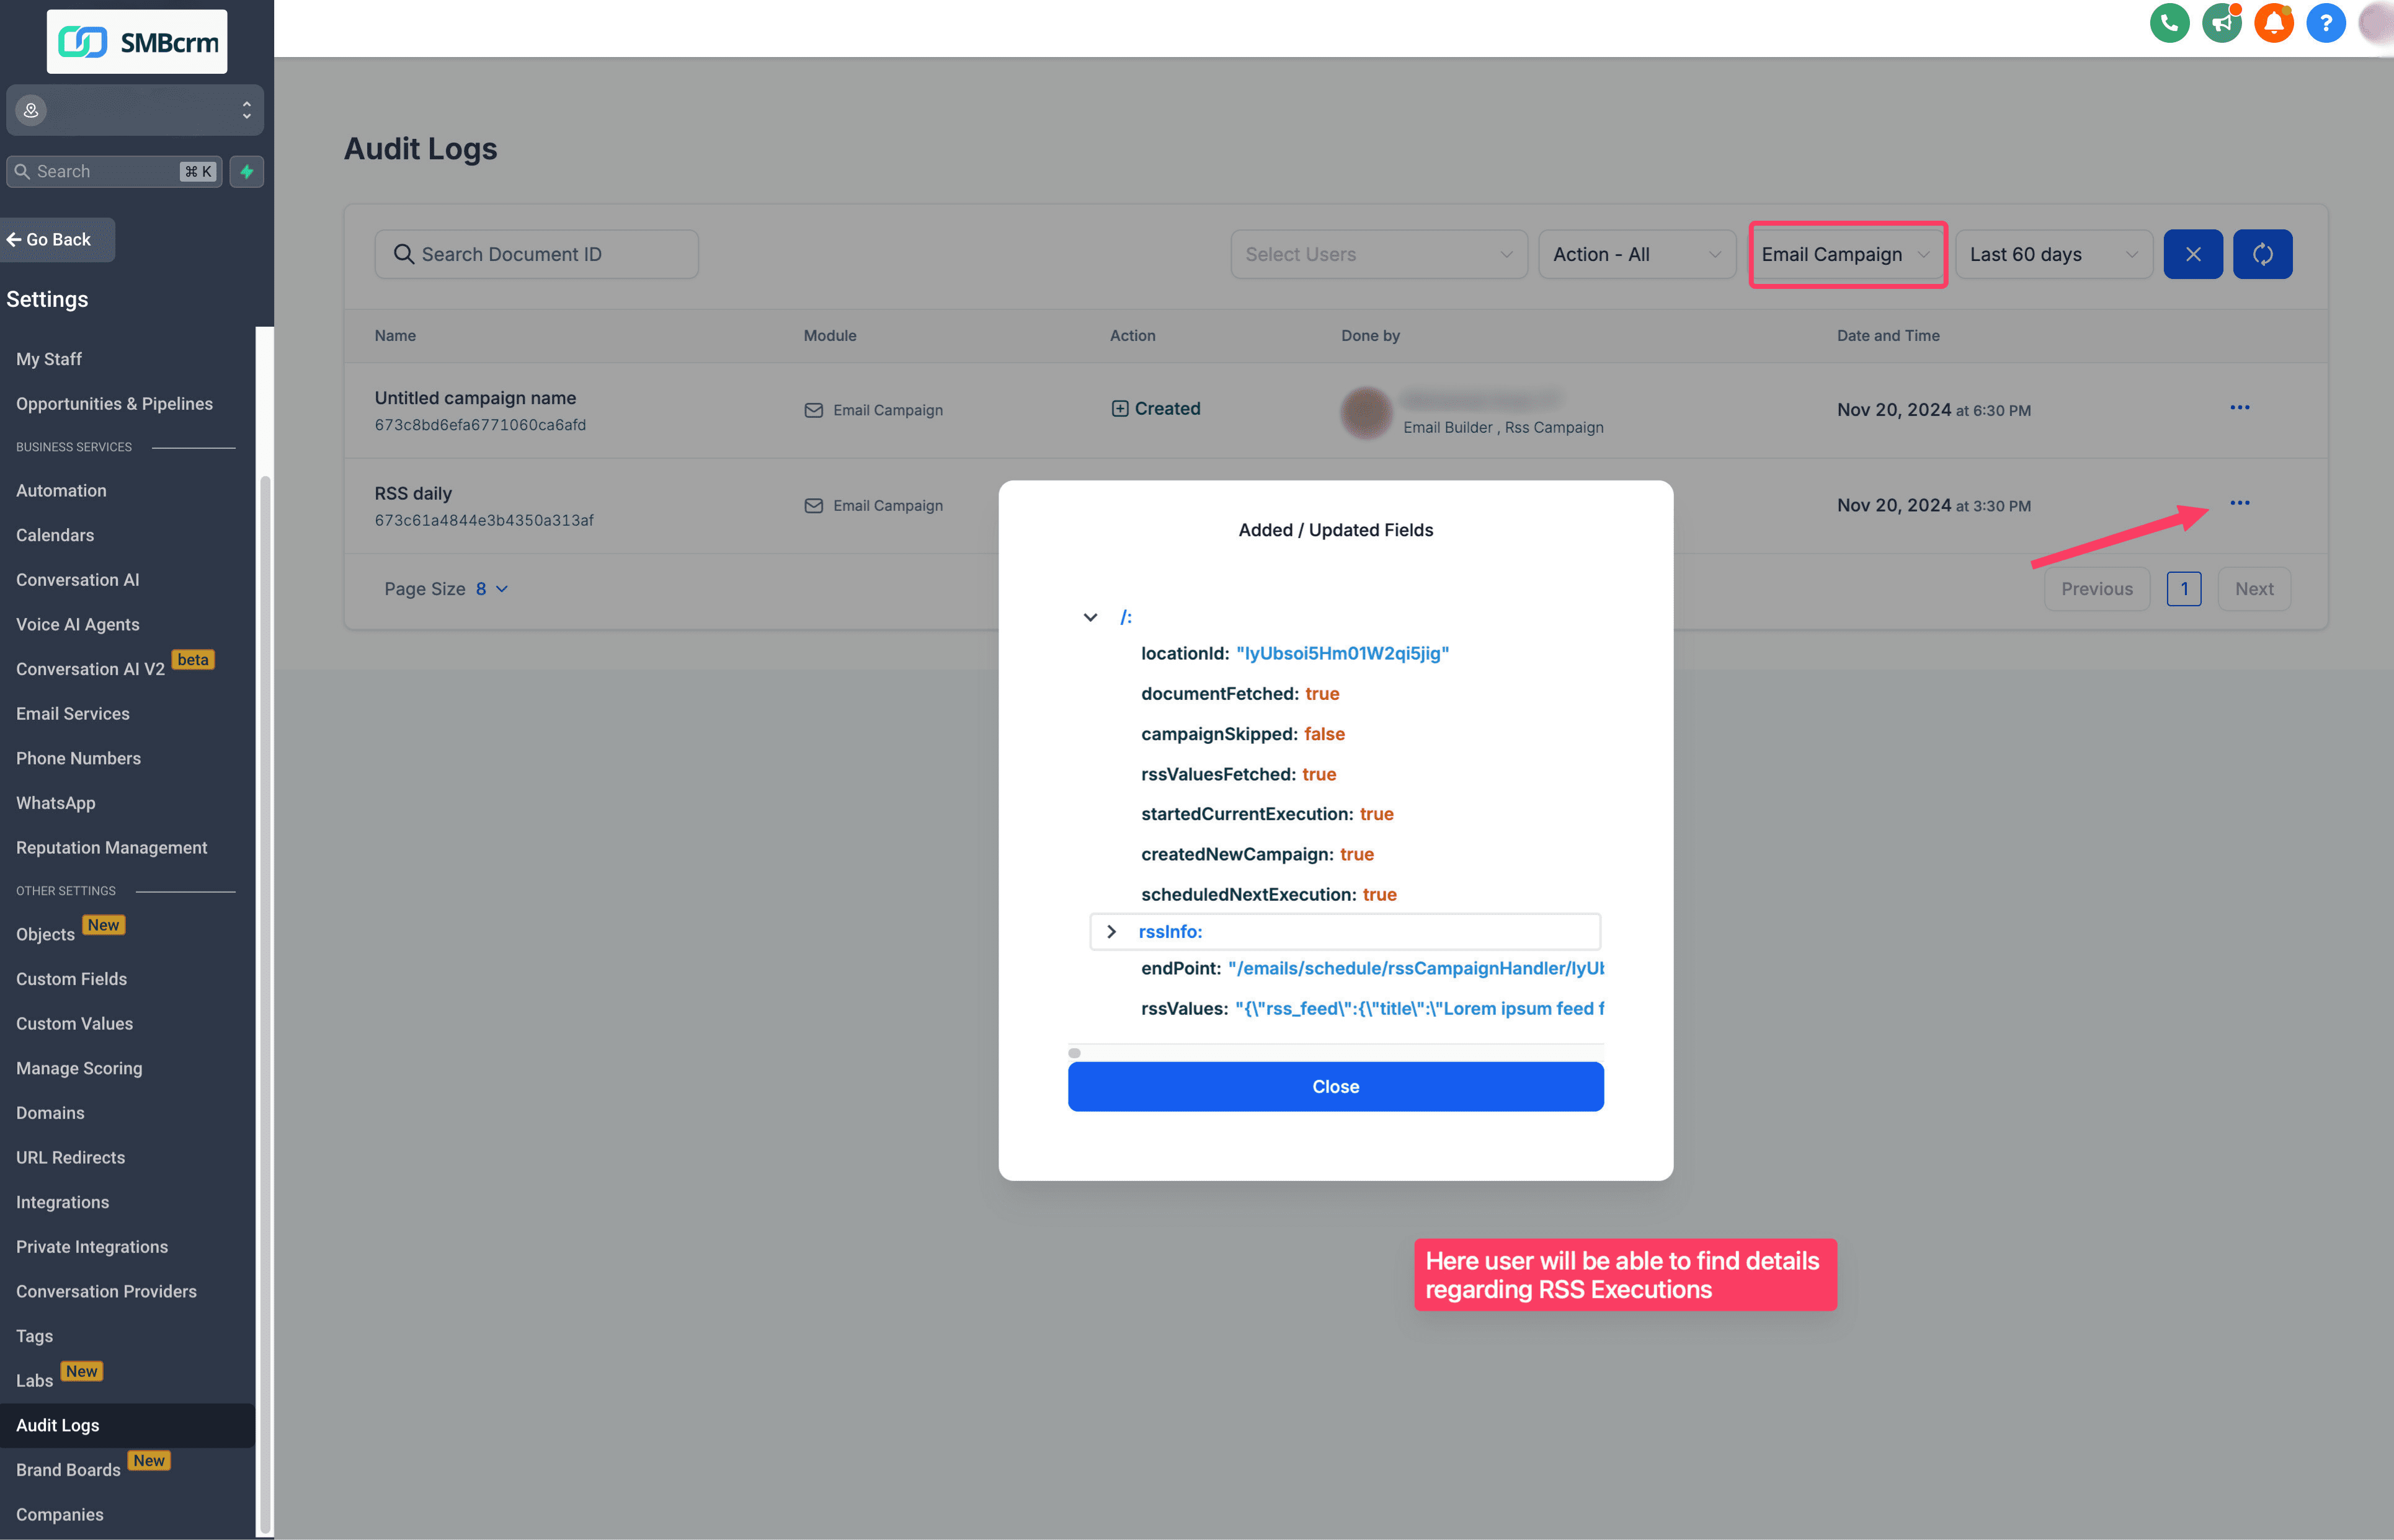The width and height of the screenshot is (2394, 1540).
Task: Open the megaphone announcements icon
Action: pyautogui.click(x=2221, y=23)
